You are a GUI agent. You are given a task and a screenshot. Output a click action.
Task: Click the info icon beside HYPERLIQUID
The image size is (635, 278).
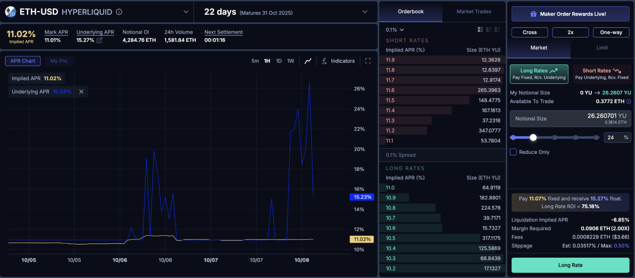(x=119, y=12)
